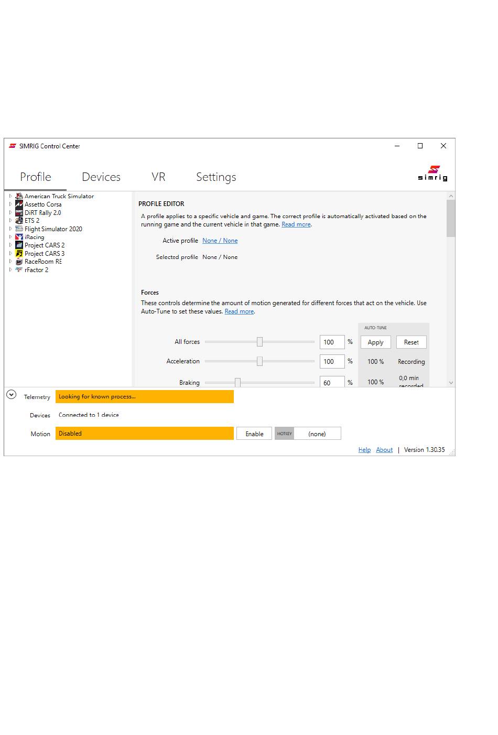The height and width of the screenshot is (735, 498).
Task: Click the Acceleration percent input field
Action: [x=332, y=362]
